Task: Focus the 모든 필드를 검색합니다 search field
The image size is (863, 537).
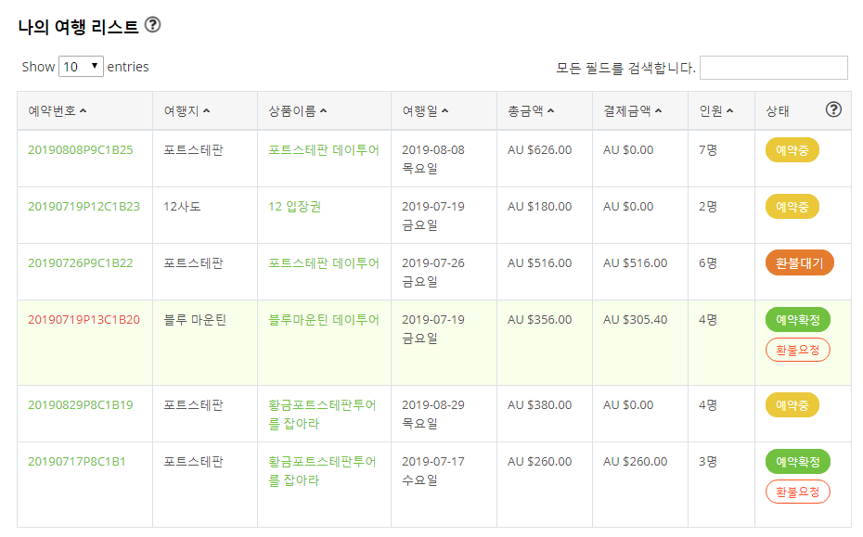Action: coord(773,68)
